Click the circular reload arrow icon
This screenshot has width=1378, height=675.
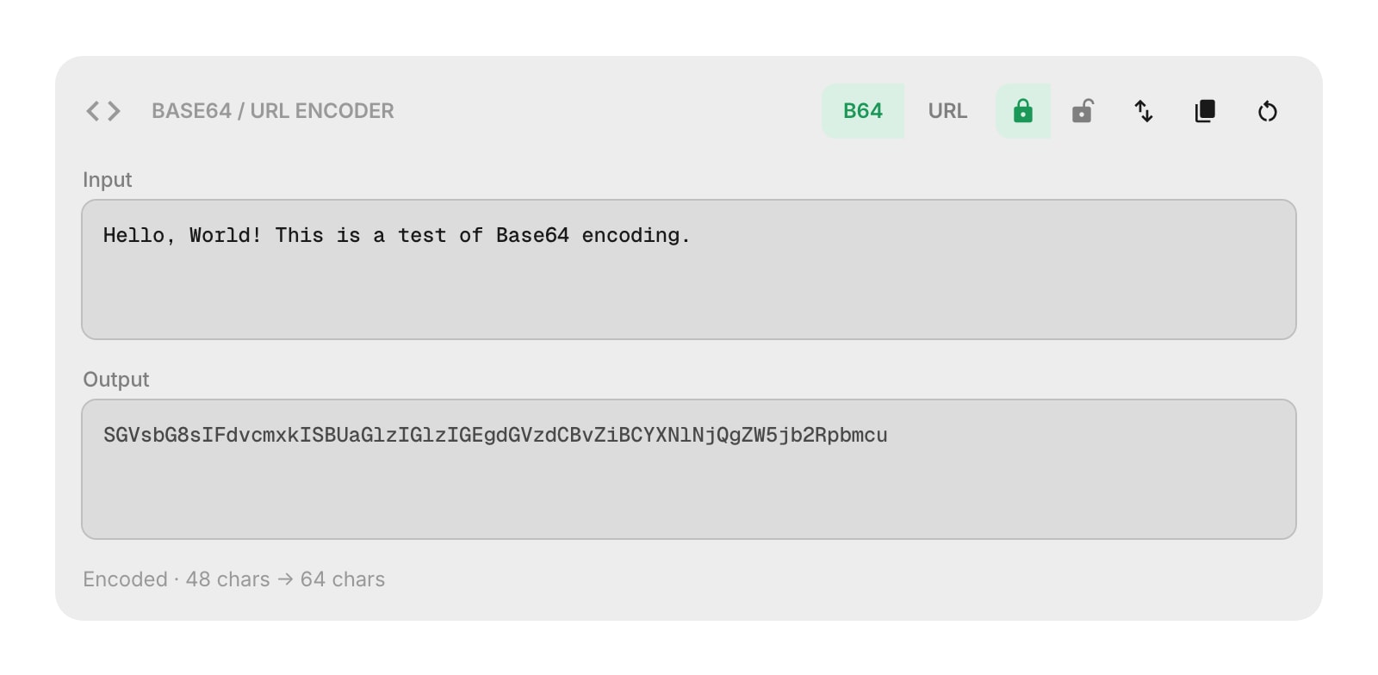1267,111
